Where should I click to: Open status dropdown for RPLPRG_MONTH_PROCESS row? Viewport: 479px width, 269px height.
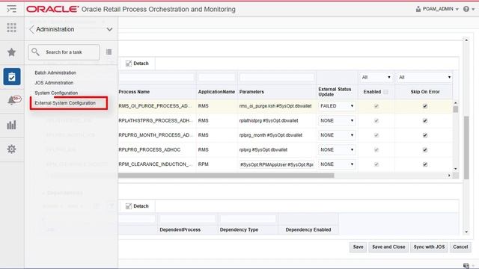[x=337, y=135]
